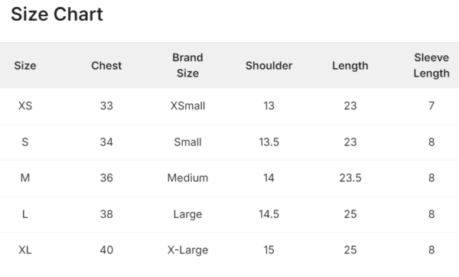The image size is (459, 277).
Task: Click chest value 33
Action: (106, 106)
